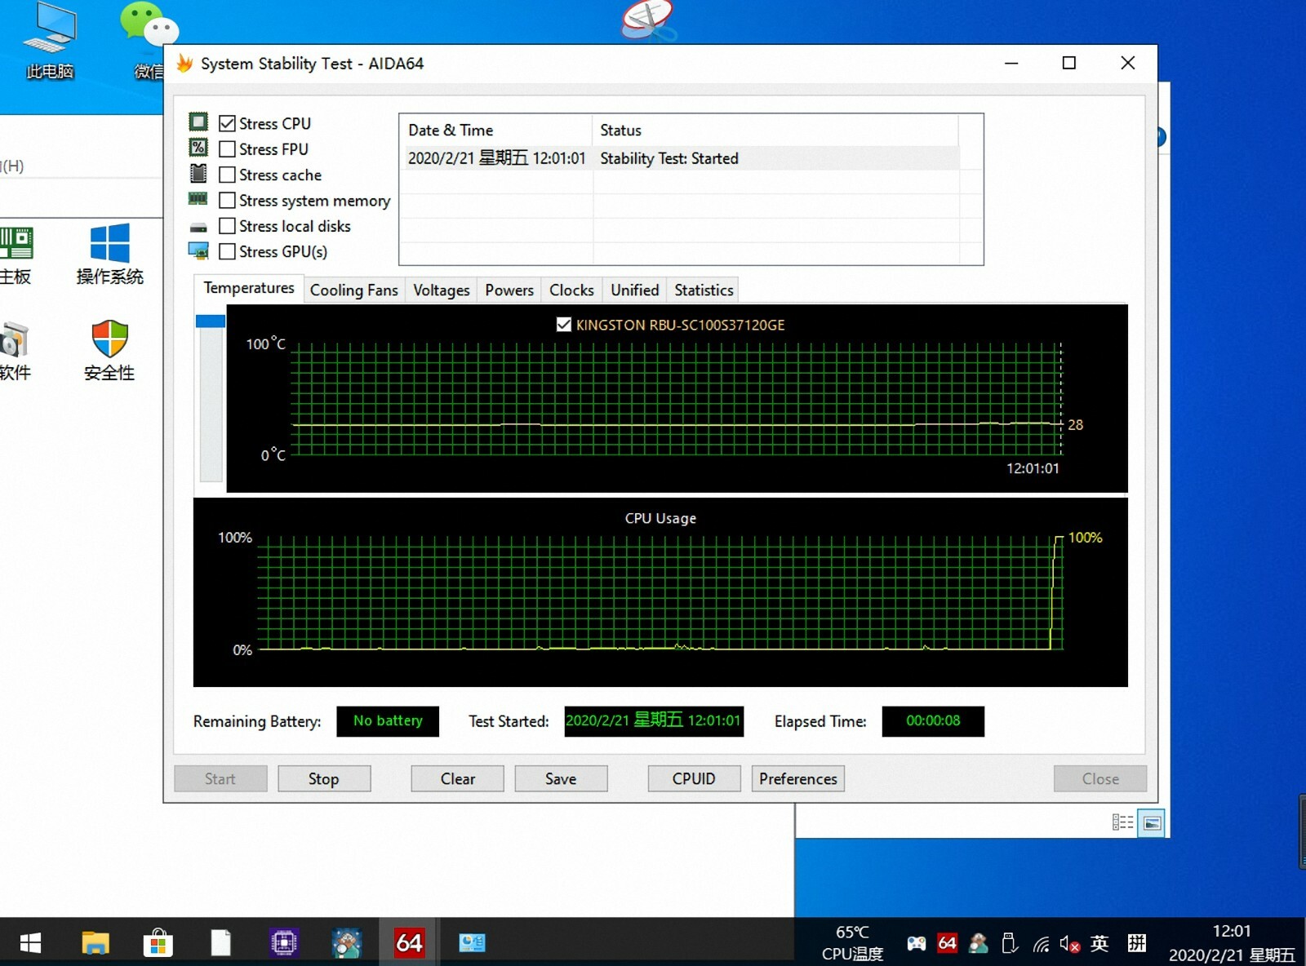Click the AIDA64 flame title bar icon
The width and height of the screenshot is (1306, 966).
coord(184,64)
